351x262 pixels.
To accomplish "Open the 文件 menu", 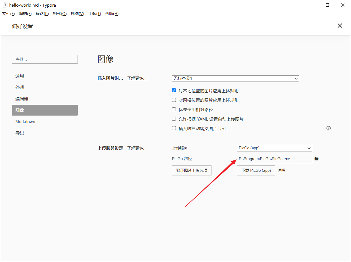I will click(x=8, y=14).
